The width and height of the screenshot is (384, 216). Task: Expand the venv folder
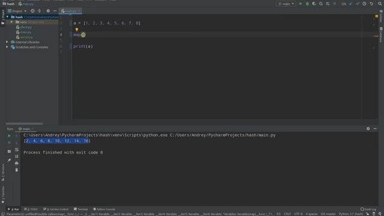(x=11, y=22)
